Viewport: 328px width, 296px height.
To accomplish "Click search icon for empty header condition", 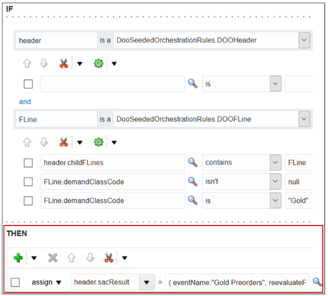I will [x=192, y=83].
